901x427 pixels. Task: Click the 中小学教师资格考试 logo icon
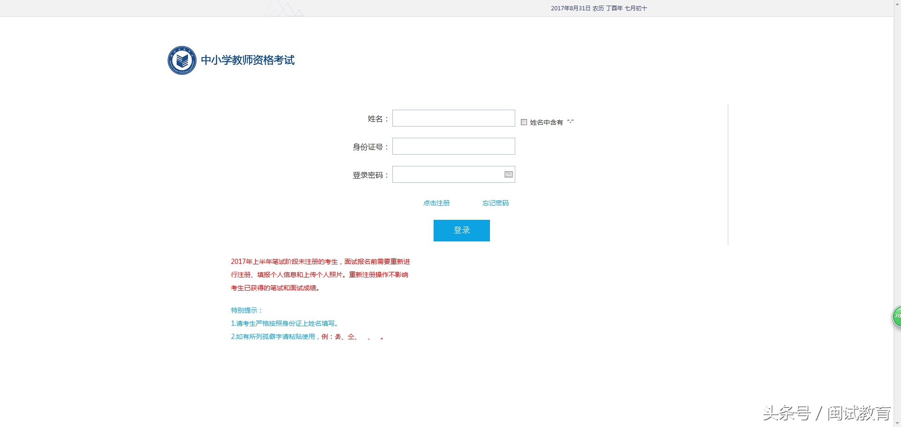[x=182, y=60]
